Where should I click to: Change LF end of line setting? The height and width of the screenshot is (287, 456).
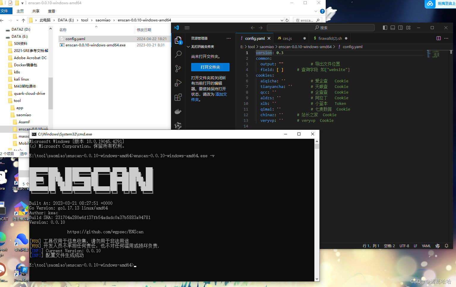pyautogui.click(x=415, y=246)
